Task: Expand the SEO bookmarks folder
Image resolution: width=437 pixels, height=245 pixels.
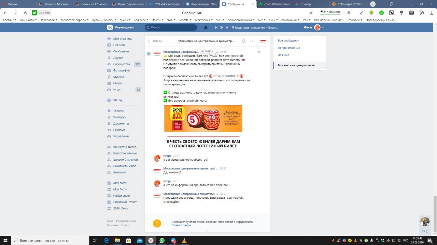Action: coord(220,20)
